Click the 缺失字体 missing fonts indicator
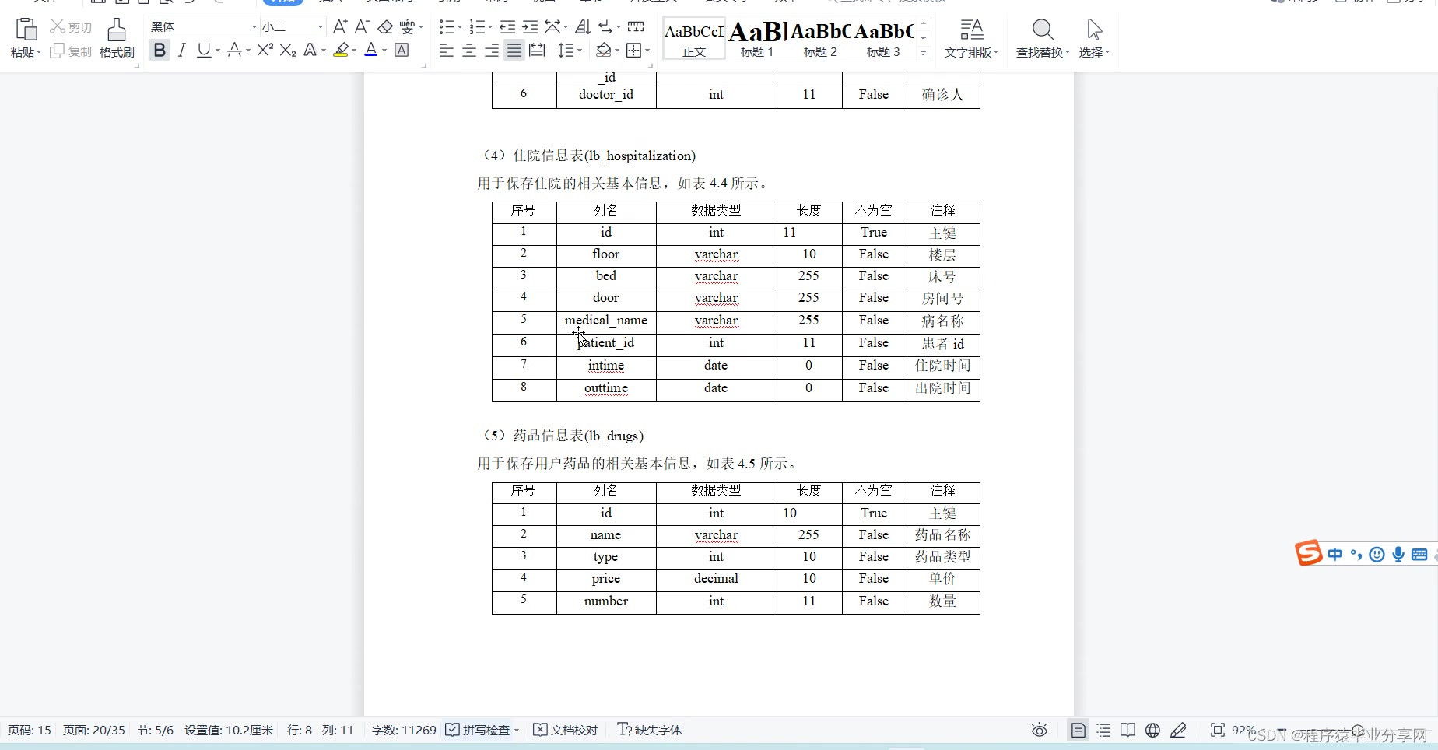The image size is (1438, 750). (649, 730)
